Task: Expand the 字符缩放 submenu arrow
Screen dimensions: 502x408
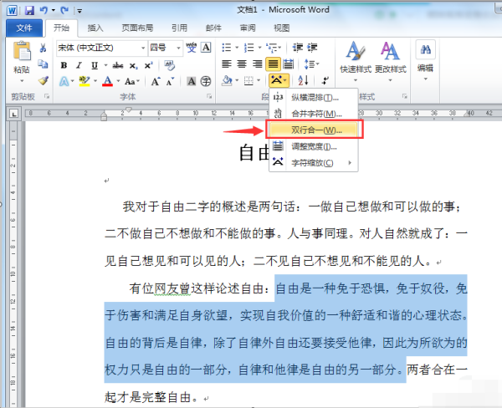Action: (350, 163)
